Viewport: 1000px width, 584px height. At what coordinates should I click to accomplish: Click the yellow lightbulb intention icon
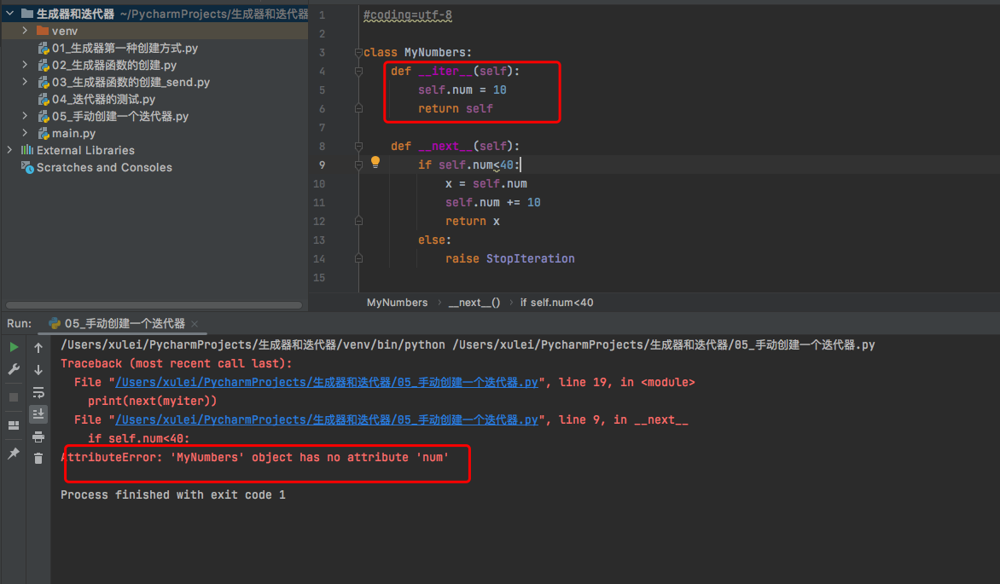coord(375,162)
